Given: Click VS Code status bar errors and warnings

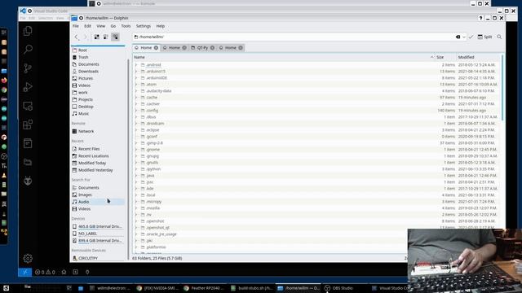Looking at the screenshot, I should click(45, 272).
